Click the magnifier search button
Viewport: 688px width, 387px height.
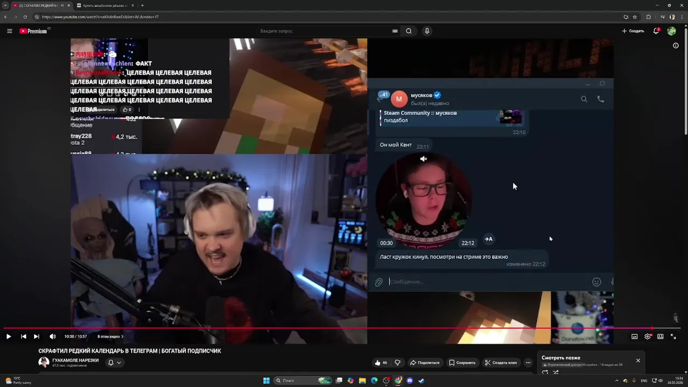click(x=409, y=31)
